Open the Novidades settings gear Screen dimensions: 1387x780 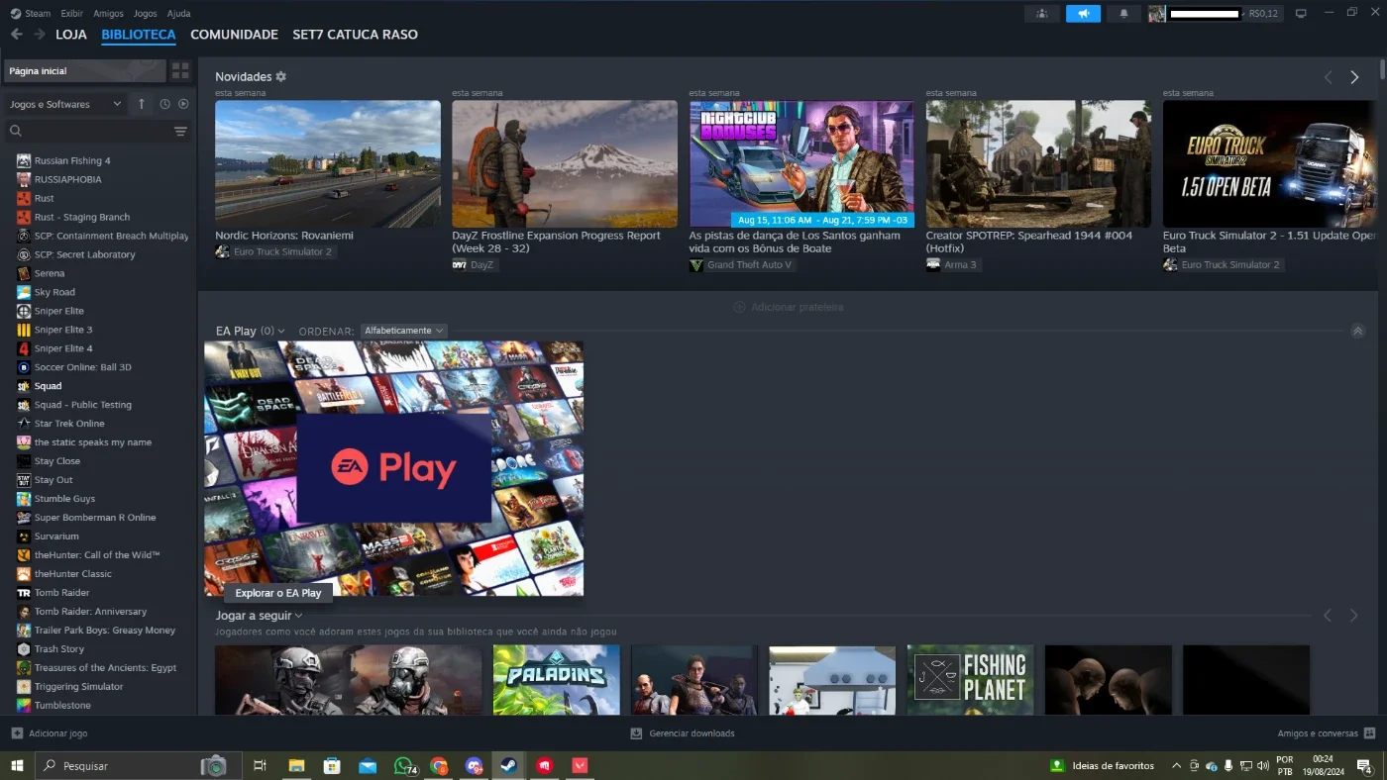coord(281,76)
